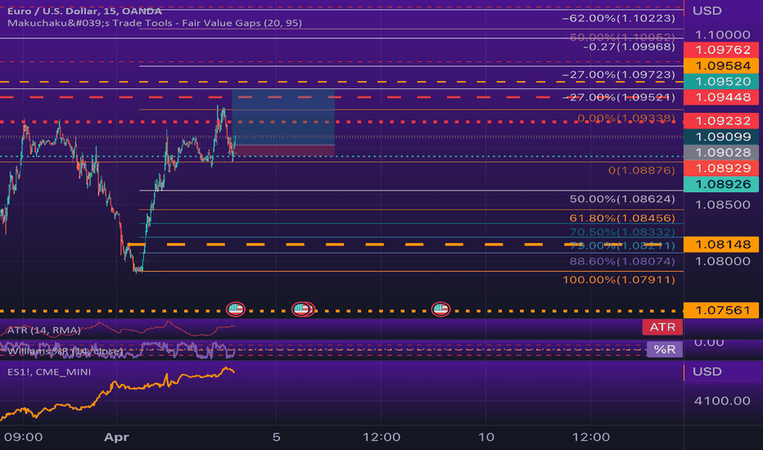Image resolution: width=763 pixels, height=450 pixels.
Task: Click the 1.10000 price axis value
Action: (x=722, y=35)
